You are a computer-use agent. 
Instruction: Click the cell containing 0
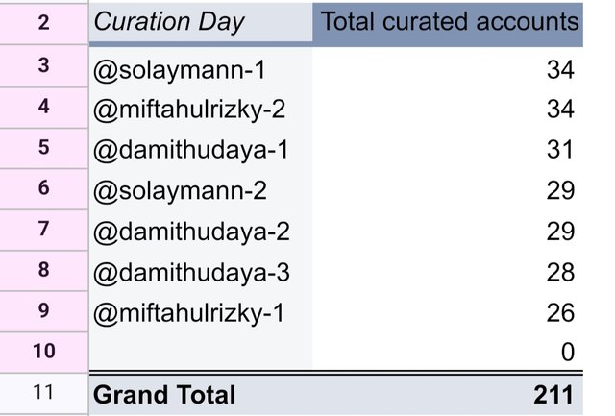448,352
